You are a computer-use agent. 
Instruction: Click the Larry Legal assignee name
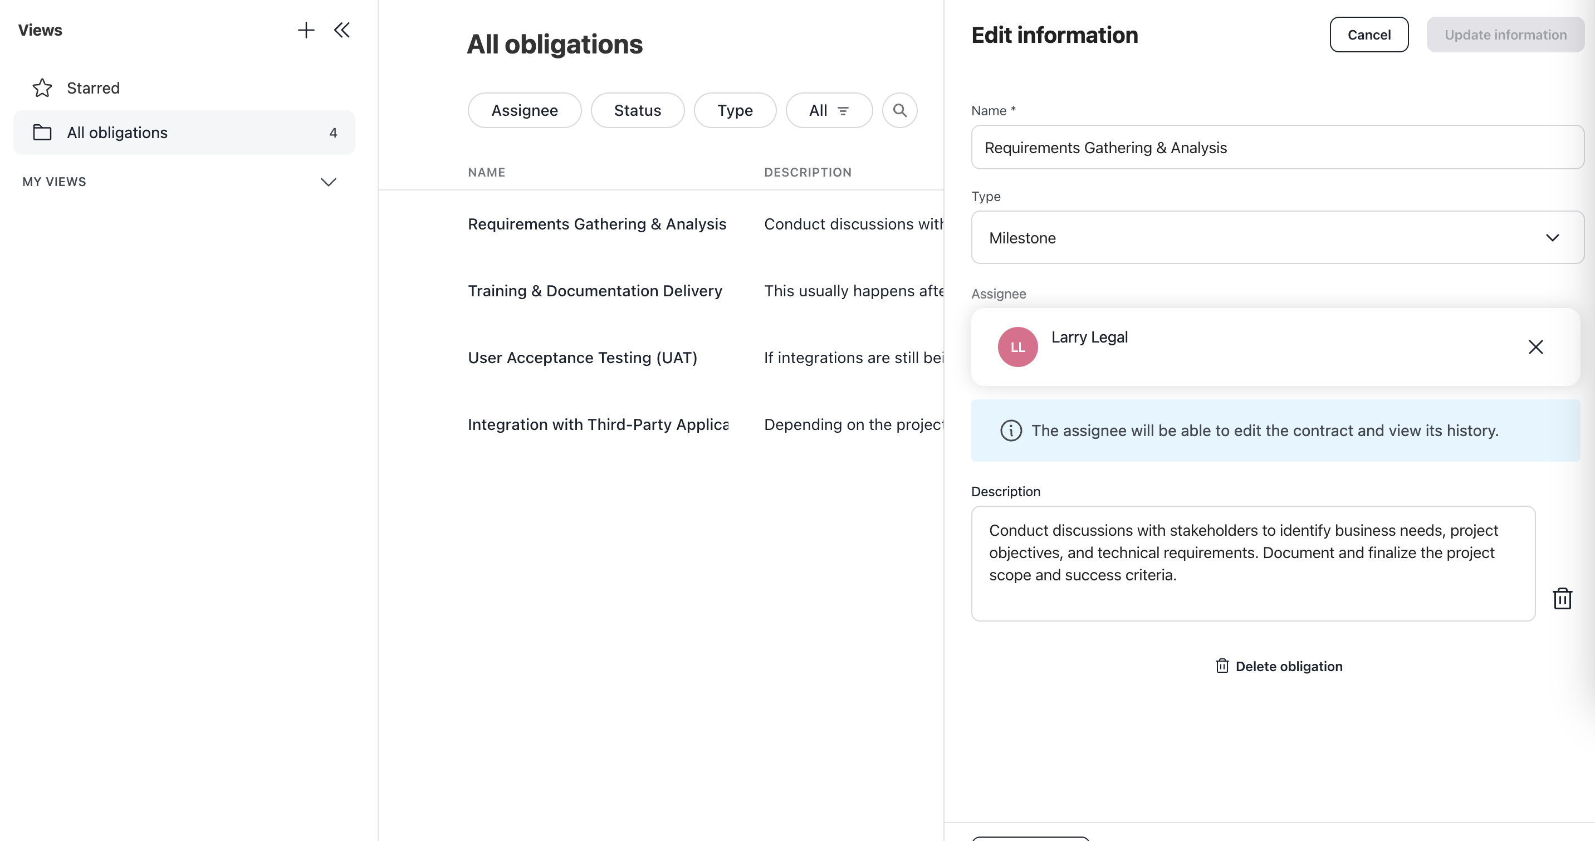(x=1089, y=337)
